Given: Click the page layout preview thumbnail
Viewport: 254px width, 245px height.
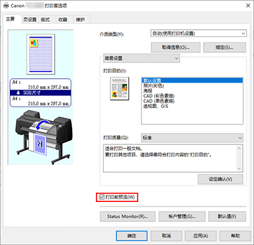Looking at the screenshot, I should 41,54.
